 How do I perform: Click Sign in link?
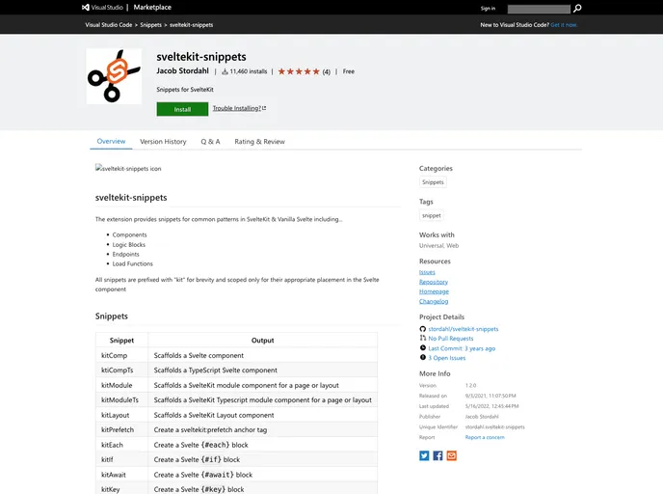488,8
